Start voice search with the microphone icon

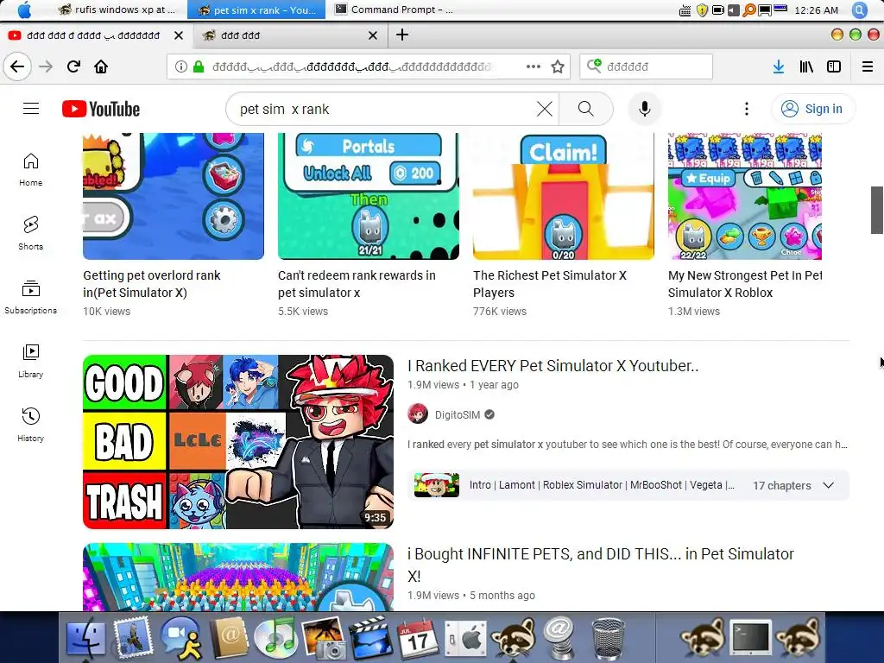tap(644, 109)
